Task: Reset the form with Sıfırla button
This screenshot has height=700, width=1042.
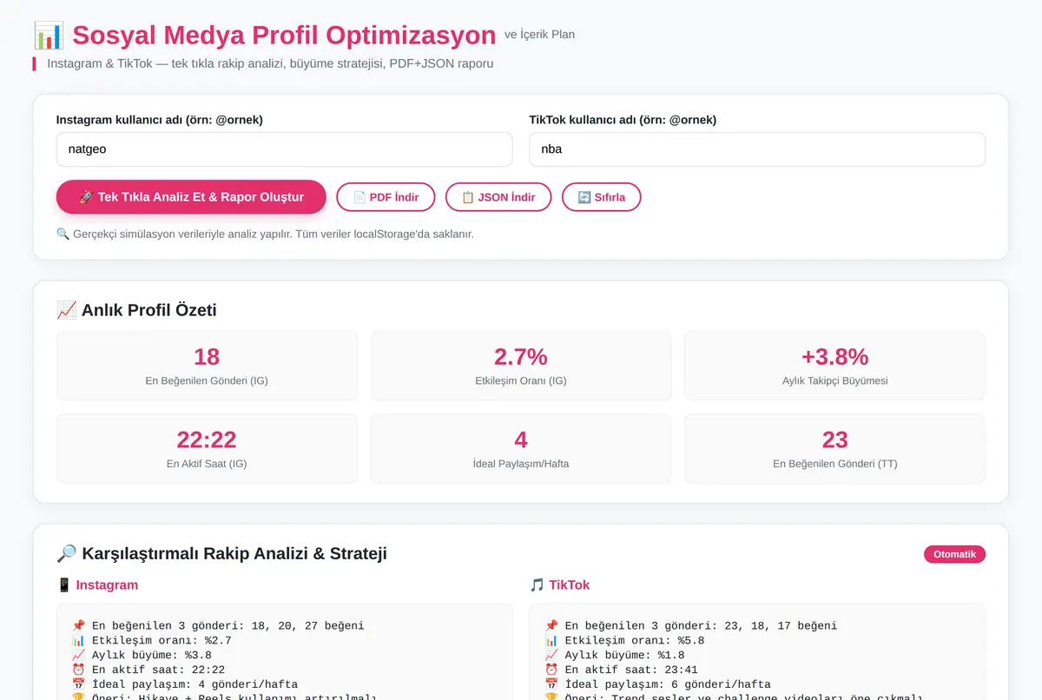Action: pos(601,197)
